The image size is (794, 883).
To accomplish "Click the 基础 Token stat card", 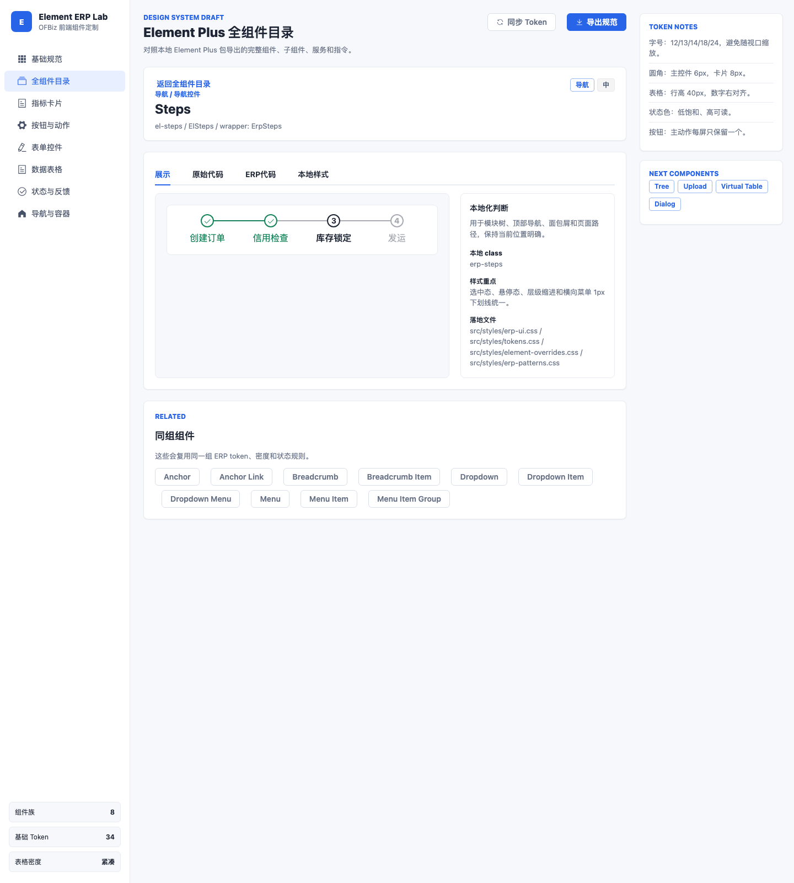I will tap(65, 837).
